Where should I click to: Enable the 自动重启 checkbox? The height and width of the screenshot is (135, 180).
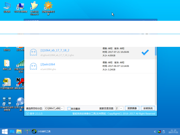[x=69, y=108]
